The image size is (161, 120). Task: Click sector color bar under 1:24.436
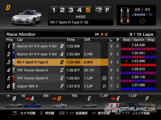click(x=138, y=49)
